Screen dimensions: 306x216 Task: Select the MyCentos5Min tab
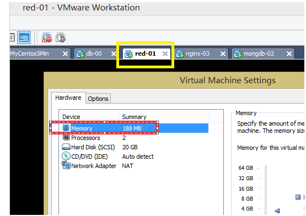click(29, 53)
